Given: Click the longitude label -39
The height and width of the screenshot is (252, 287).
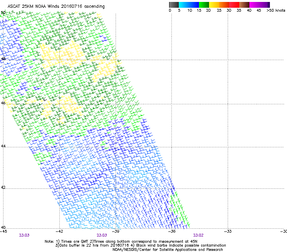Looking at the screenshot, I should [116, 231].
